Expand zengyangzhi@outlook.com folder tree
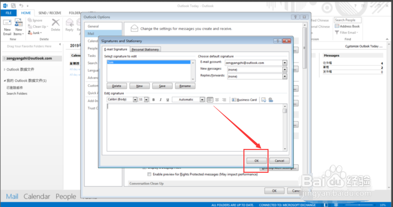The image size is (393, 207). pos(4,58)
